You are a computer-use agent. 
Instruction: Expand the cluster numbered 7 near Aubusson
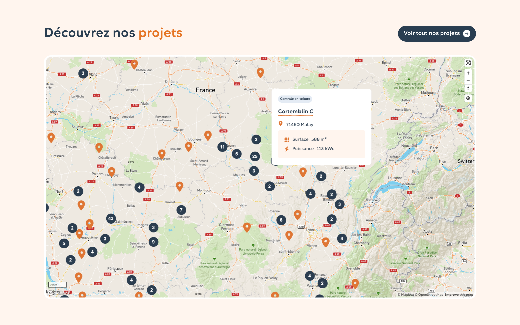(181, 210)
